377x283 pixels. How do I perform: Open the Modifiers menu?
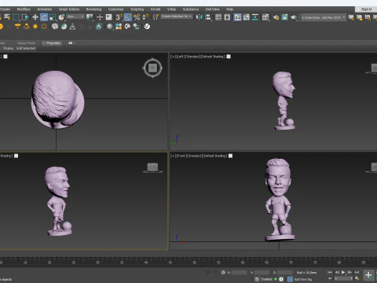click(x=24, y=9)
